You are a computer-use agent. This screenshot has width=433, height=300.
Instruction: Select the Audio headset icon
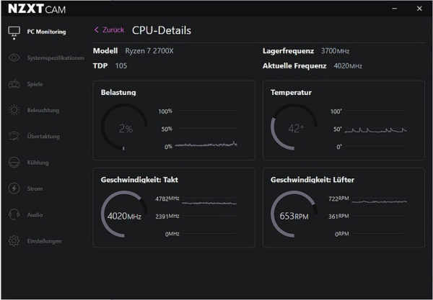(14, 214)
